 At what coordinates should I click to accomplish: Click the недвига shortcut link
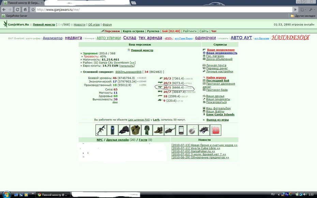pos(73,38)
